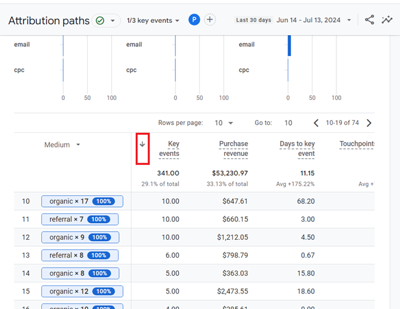Click the green report status checkmark
Screen dimensions: 400x309
point(100,20)
